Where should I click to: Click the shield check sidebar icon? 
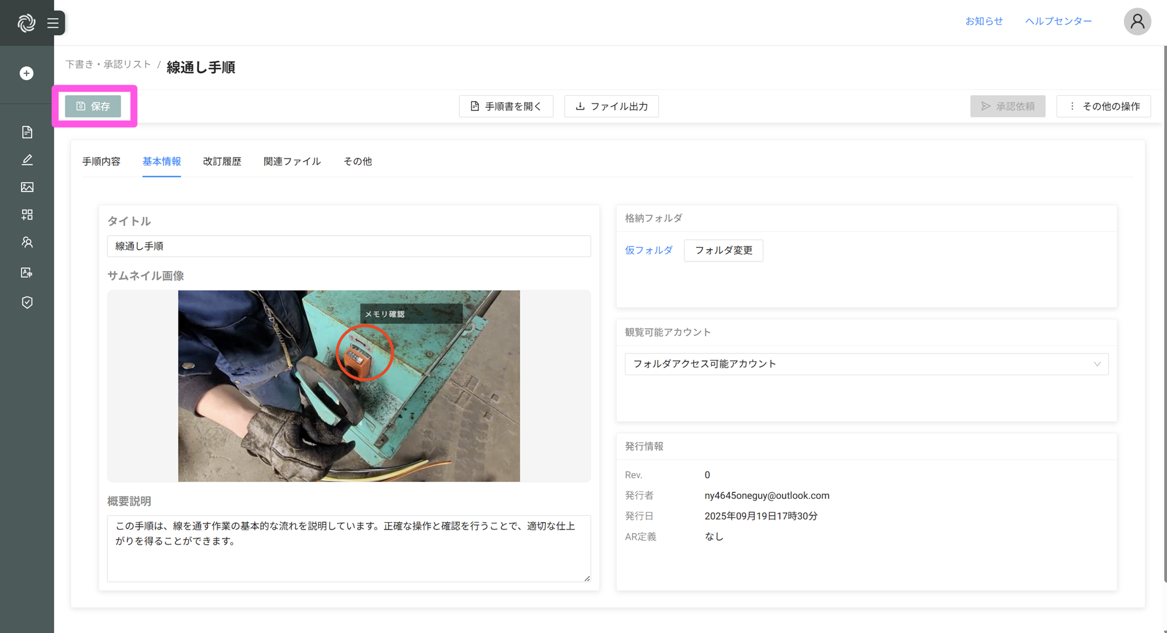click(27, 302)
